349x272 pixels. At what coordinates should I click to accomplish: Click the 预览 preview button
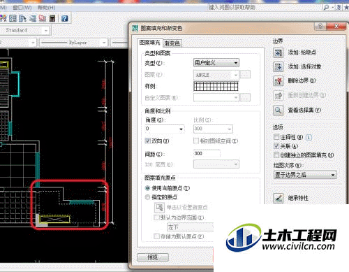[x=153, y=257]
